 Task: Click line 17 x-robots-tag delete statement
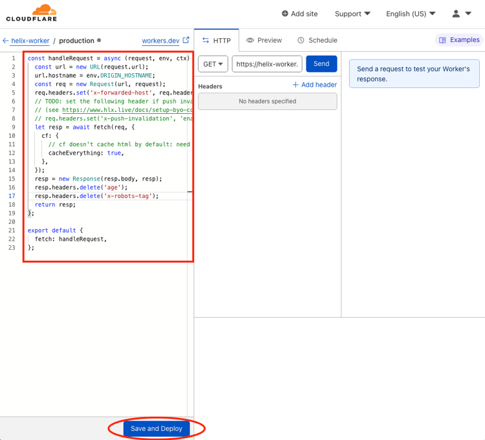(x=96, y=196)
